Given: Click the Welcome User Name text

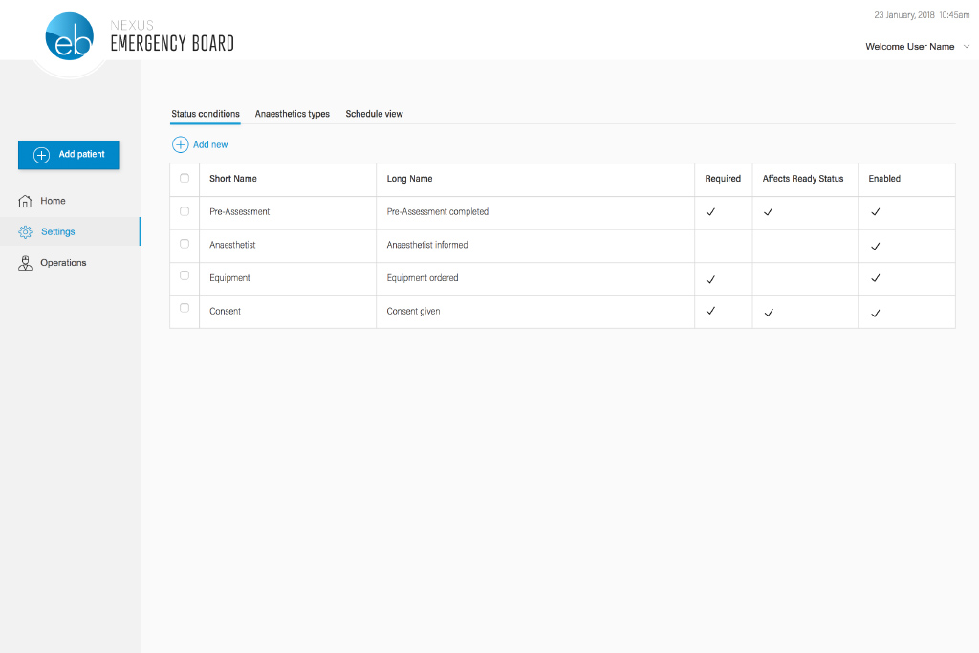Looking at the screenshot, I should tap(910, 47).
